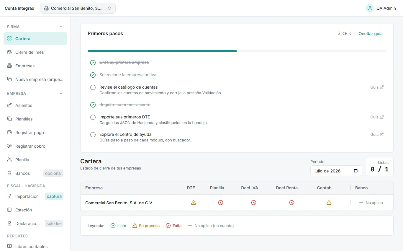Click the Empresa column header

coord(94,188)
